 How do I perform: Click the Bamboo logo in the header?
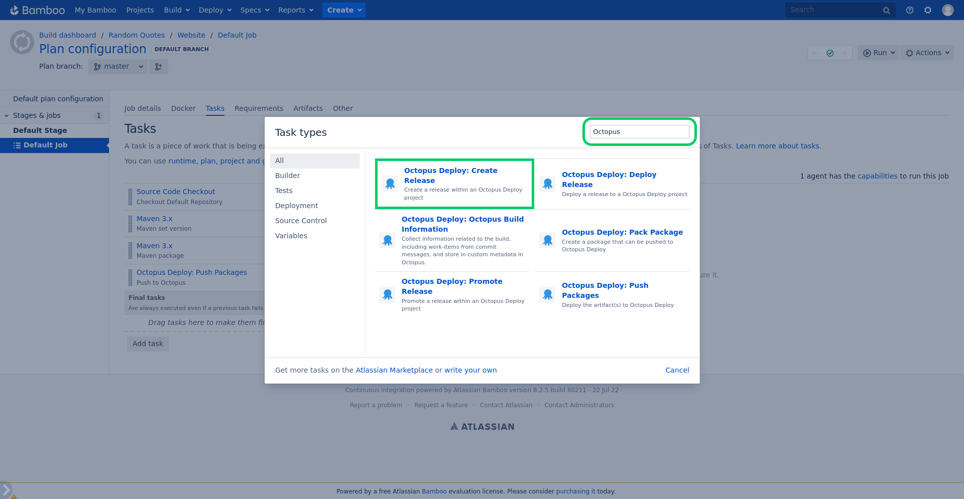click(x=37, y=10)
